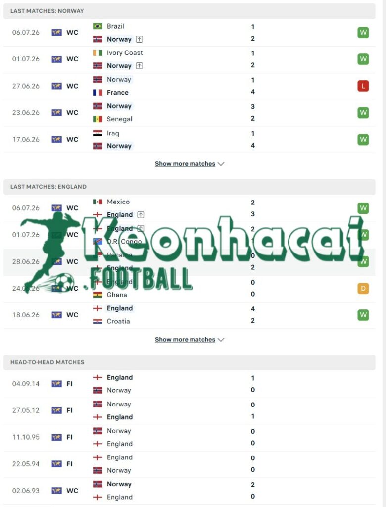Click the Croatia flag icon
386x507 pixels.
pyautogui.click(x=97, y=321)
